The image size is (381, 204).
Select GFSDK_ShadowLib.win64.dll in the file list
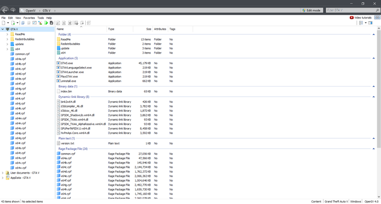78,115
